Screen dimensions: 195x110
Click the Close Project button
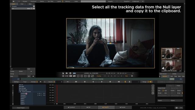[21, 108]
